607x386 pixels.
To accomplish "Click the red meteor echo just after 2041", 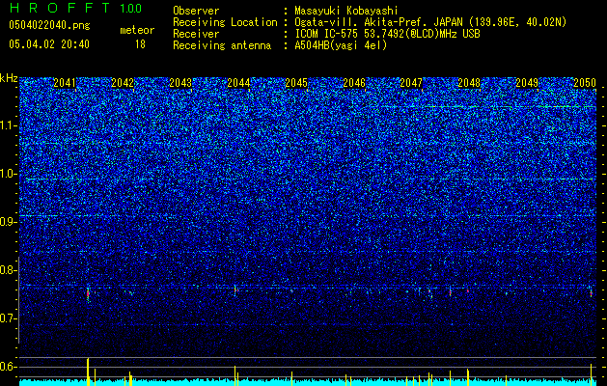I will pyautogui.click(x=88, y=293).
